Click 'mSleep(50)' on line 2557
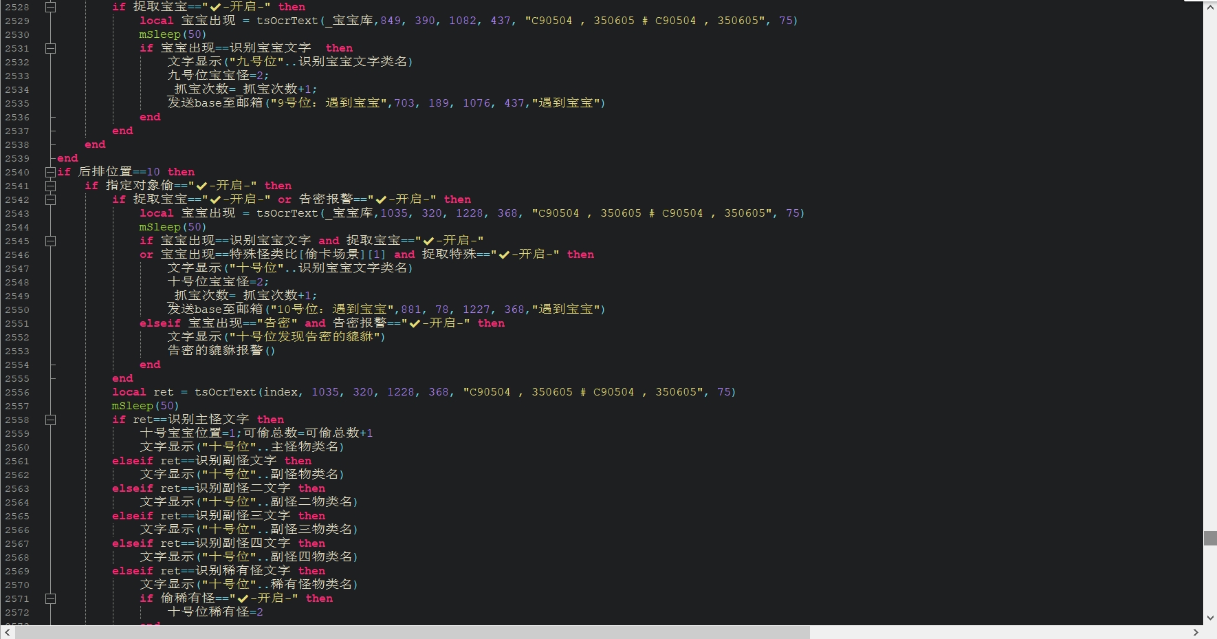 (145, 406)
